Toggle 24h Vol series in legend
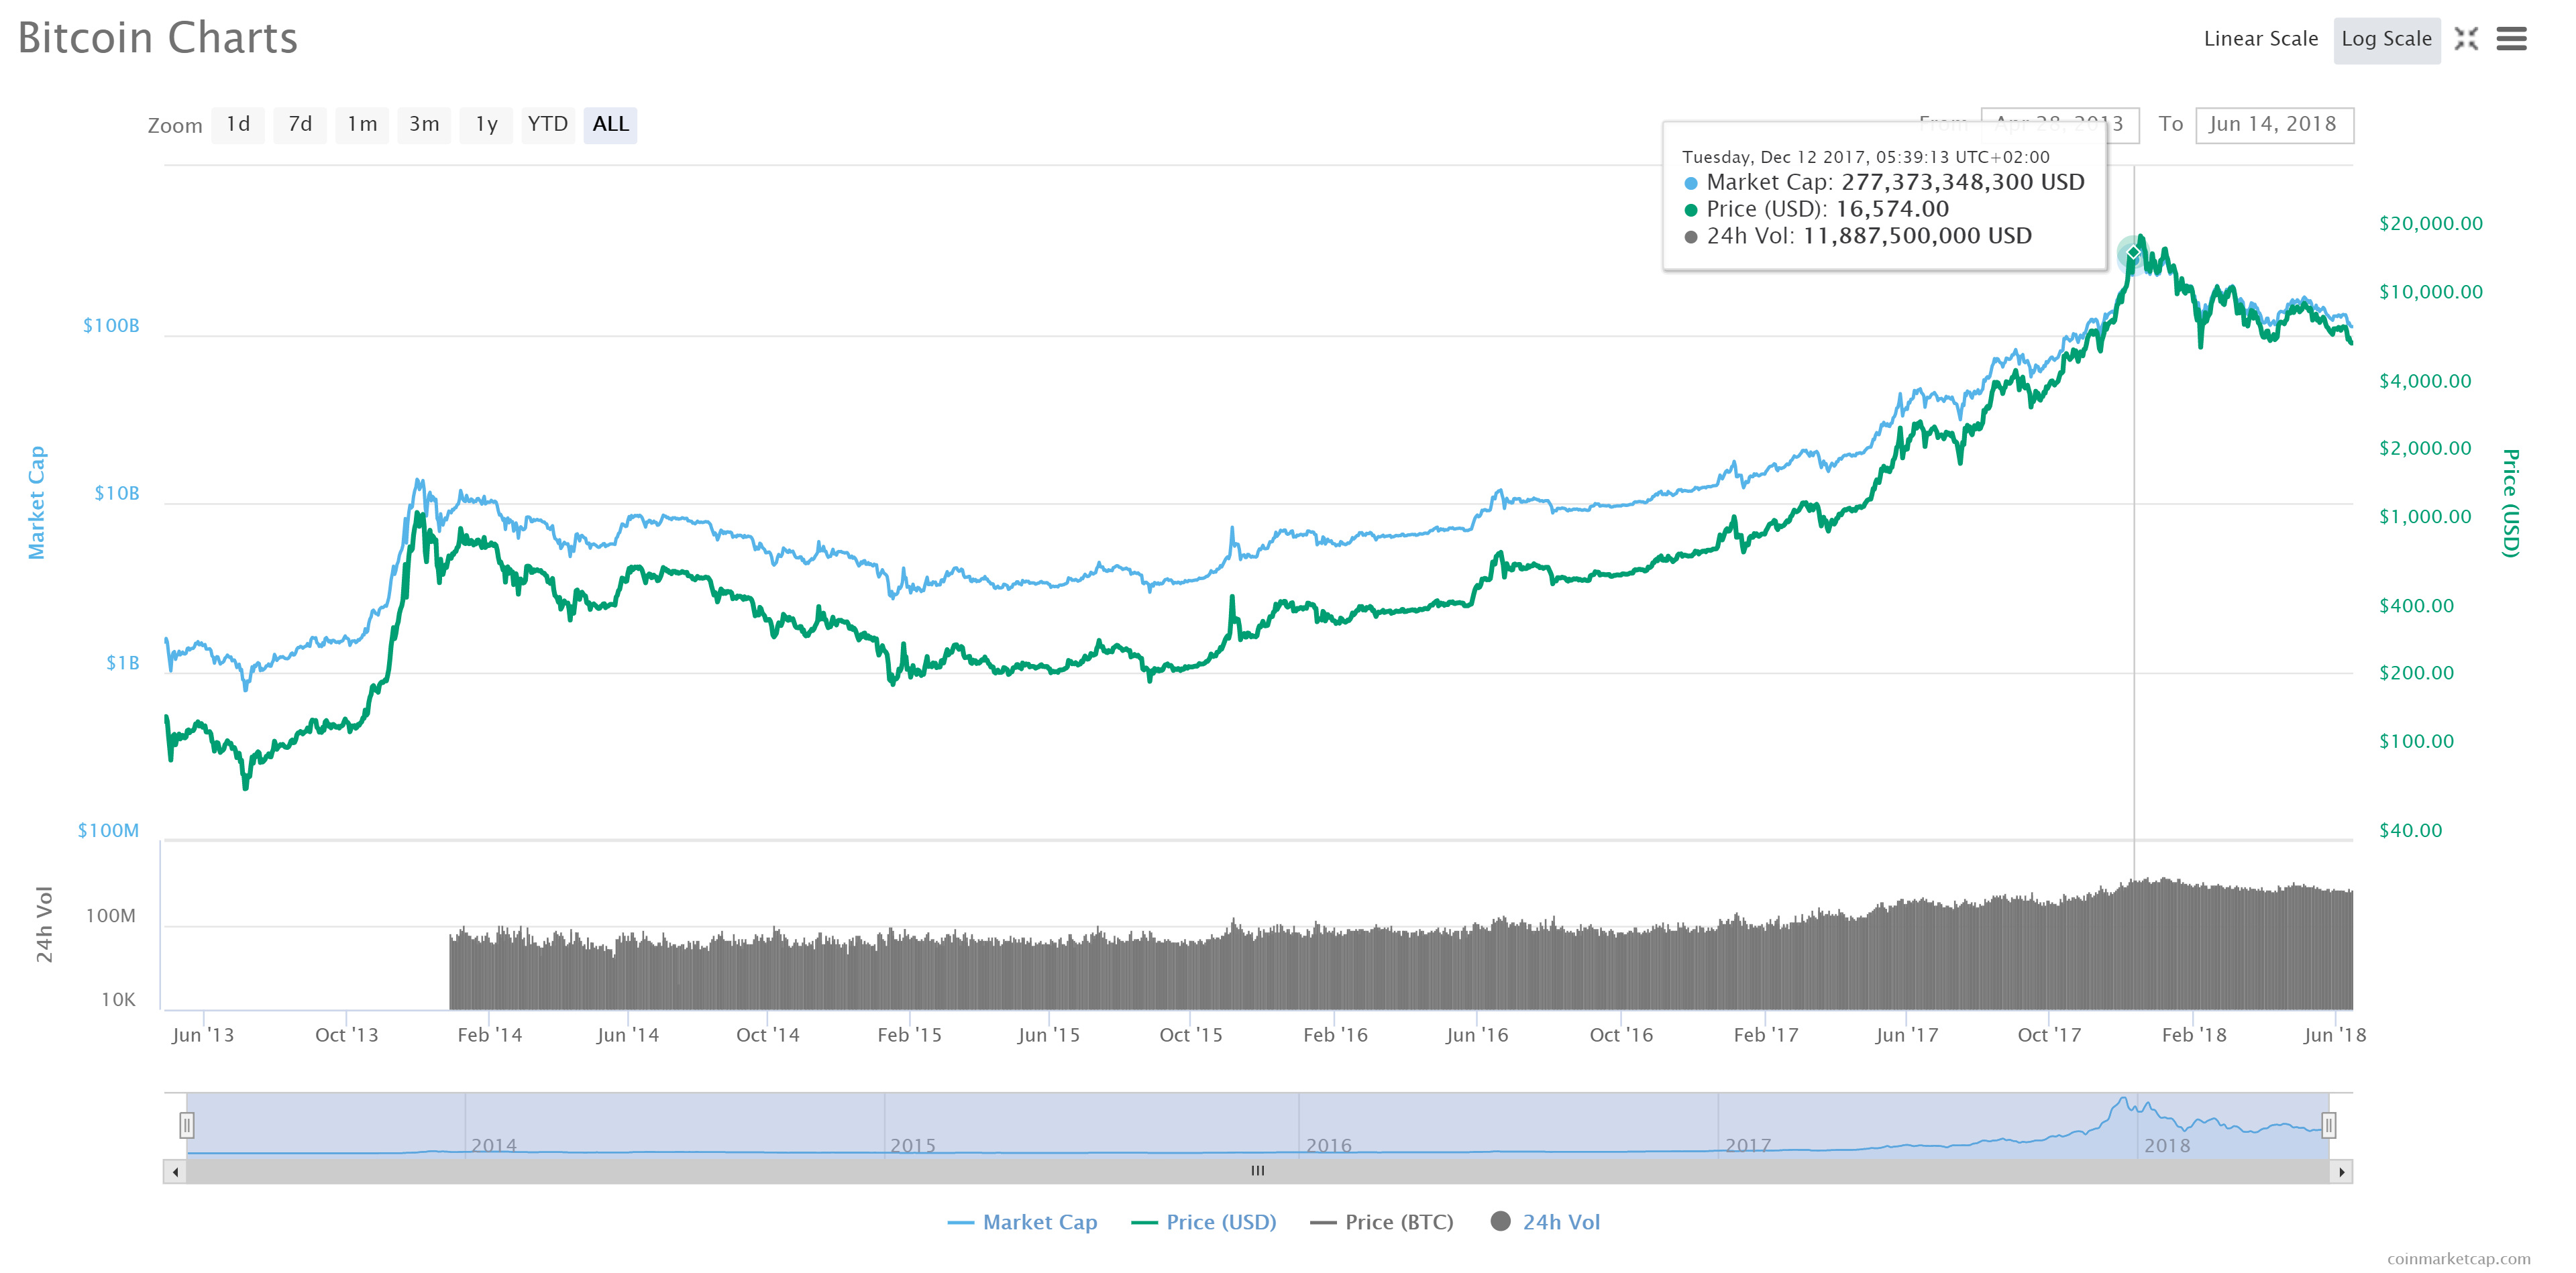Viewport: 2576px width, 1273px height. (x=1545, y=1221)
